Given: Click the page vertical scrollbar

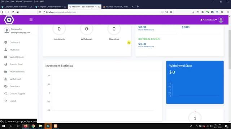Looking at the screenshot, I should tap(230, 50).
